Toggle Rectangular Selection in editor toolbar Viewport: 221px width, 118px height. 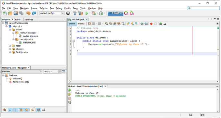coord(123,24)
